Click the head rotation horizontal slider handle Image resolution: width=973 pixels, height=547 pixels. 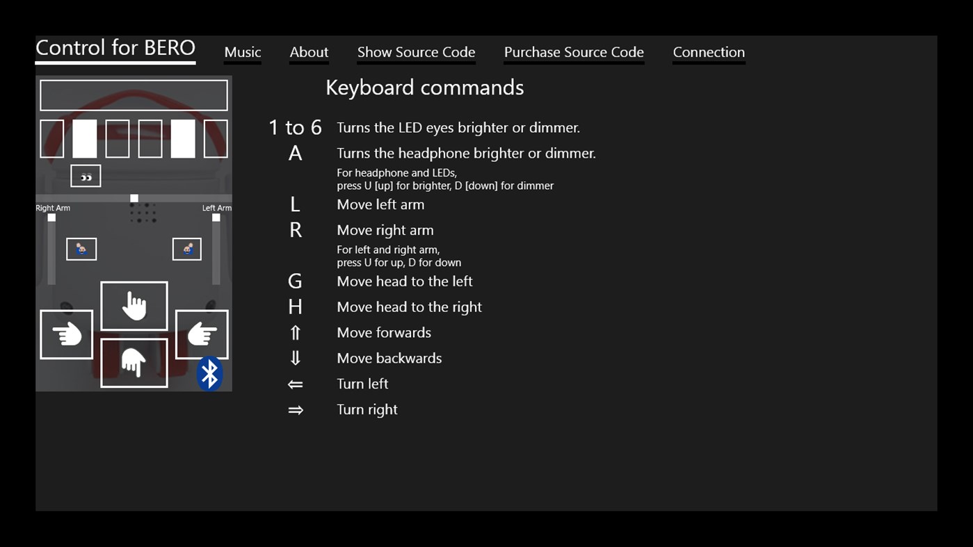[x=134, y=199]
